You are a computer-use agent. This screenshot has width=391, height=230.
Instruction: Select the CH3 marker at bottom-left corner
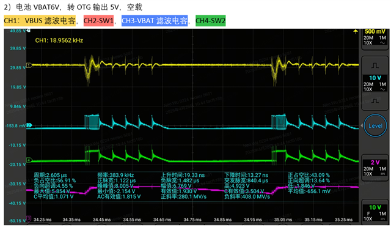pos(29,219)
